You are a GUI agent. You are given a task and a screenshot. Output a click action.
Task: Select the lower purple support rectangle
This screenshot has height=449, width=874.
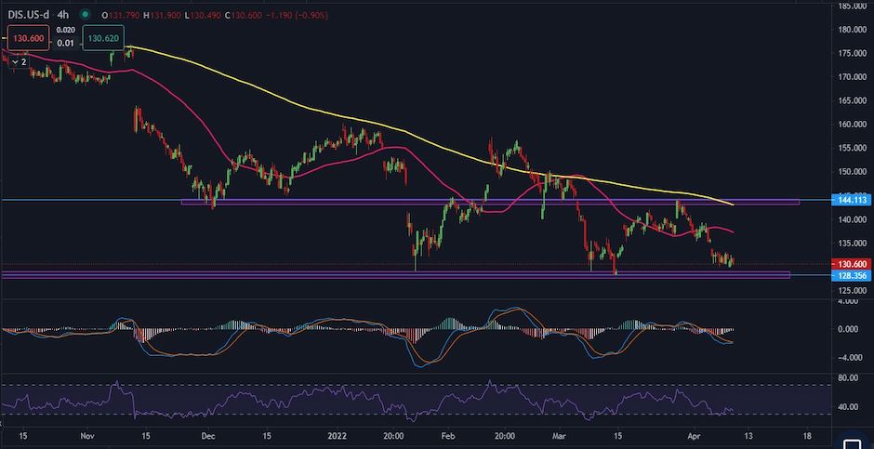pos(395,275)
